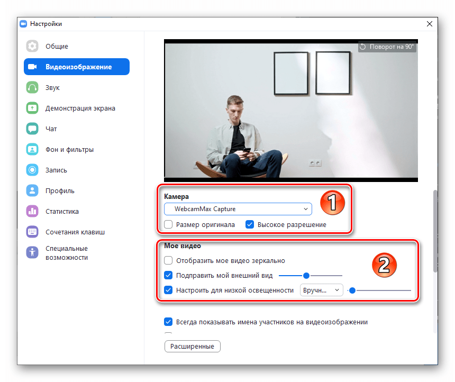Switch to Специальные возможности settings section

pyautogui.click(x=66, y=253)
